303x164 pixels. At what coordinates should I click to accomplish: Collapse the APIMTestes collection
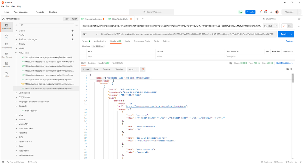click(x=16, y=53)
